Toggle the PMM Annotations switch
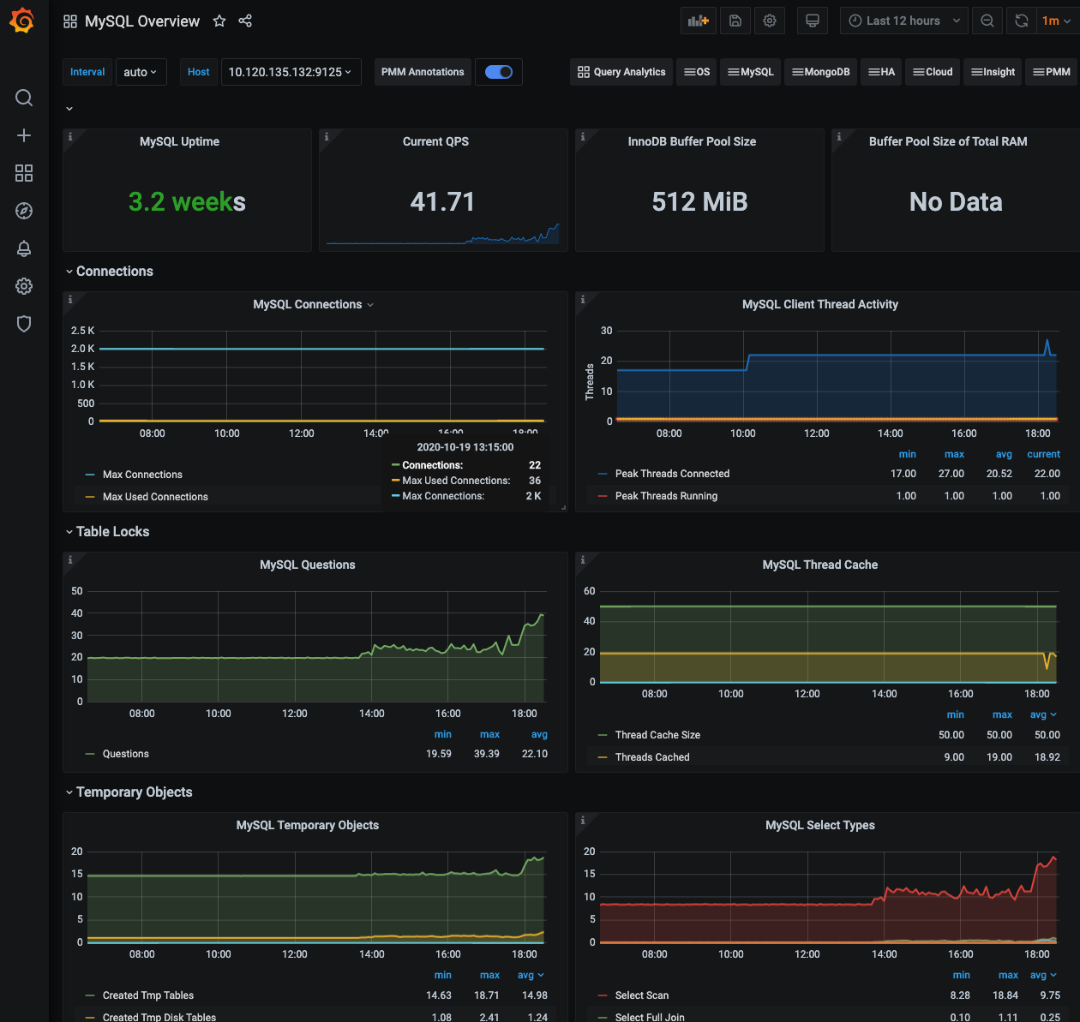The width and height of the screenshot is (1080, 1022). [498, 72]
